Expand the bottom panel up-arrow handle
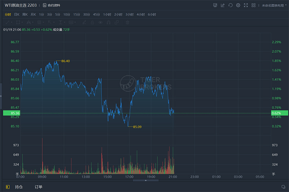This screenshot has height=192, width=289. coord(146,180)
